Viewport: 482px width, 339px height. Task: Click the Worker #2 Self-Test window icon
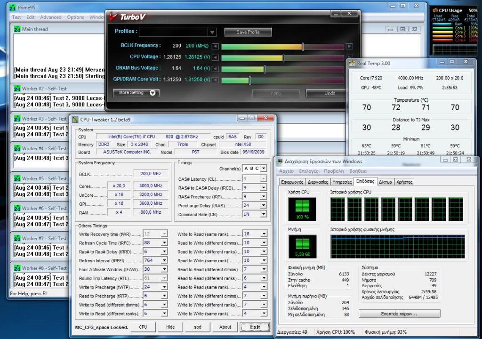[17, 89]
